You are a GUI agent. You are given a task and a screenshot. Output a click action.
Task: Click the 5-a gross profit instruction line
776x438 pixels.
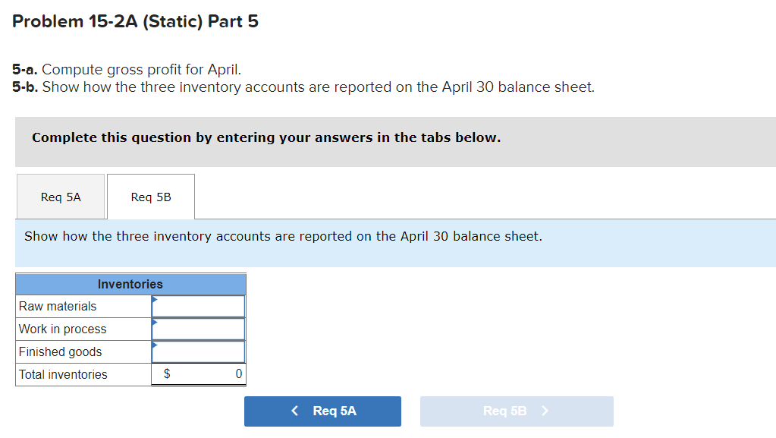[x=127, y=69]
